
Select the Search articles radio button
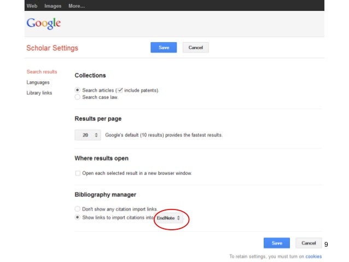coord(77,90)
